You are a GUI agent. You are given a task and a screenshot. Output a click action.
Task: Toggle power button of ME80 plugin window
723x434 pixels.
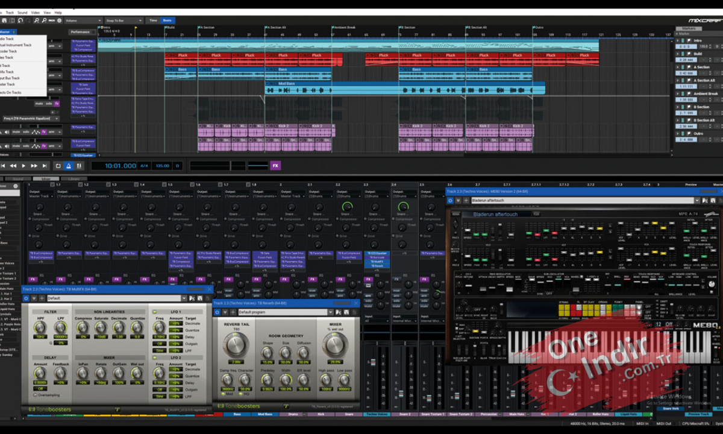pyautogui.click(x=451, y=200)
